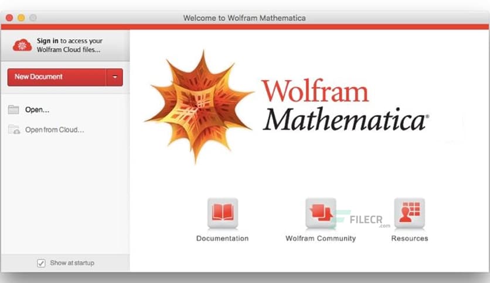Click the folder icon beside Open...

[13, 109]
